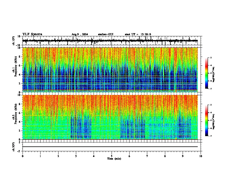
Task: Click the "2" tick on ch.2 frequency axis
Action: (20, 131)
